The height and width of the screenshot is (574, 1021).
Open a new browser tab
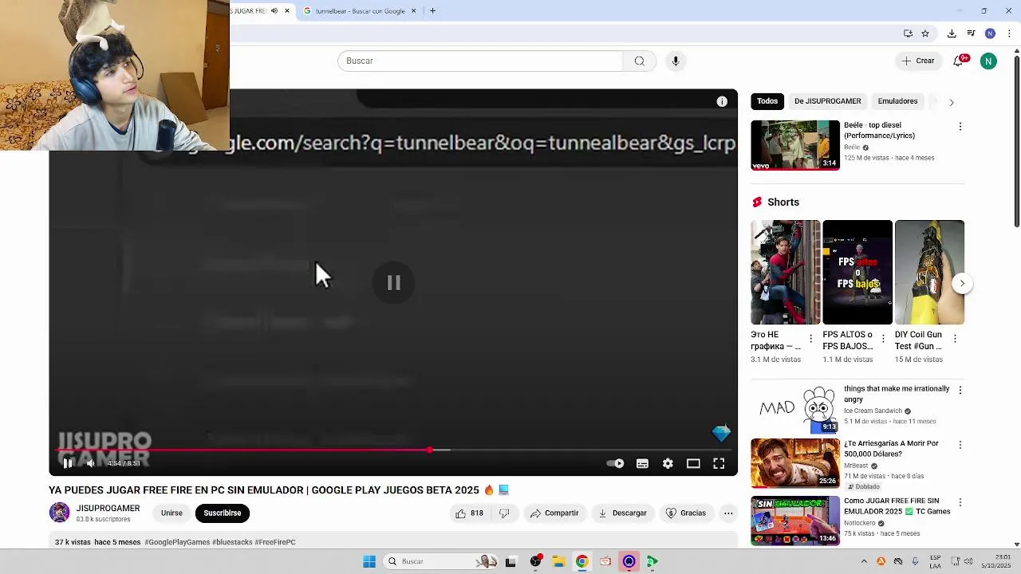[x=432, y=11]
